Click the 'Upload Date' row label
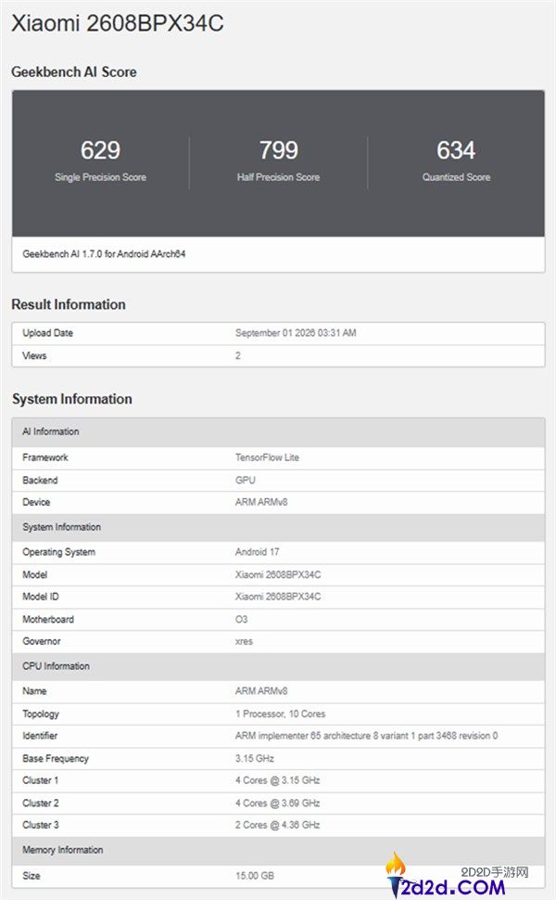This screenshot has width=556, height=900. (x=47, y=333)
